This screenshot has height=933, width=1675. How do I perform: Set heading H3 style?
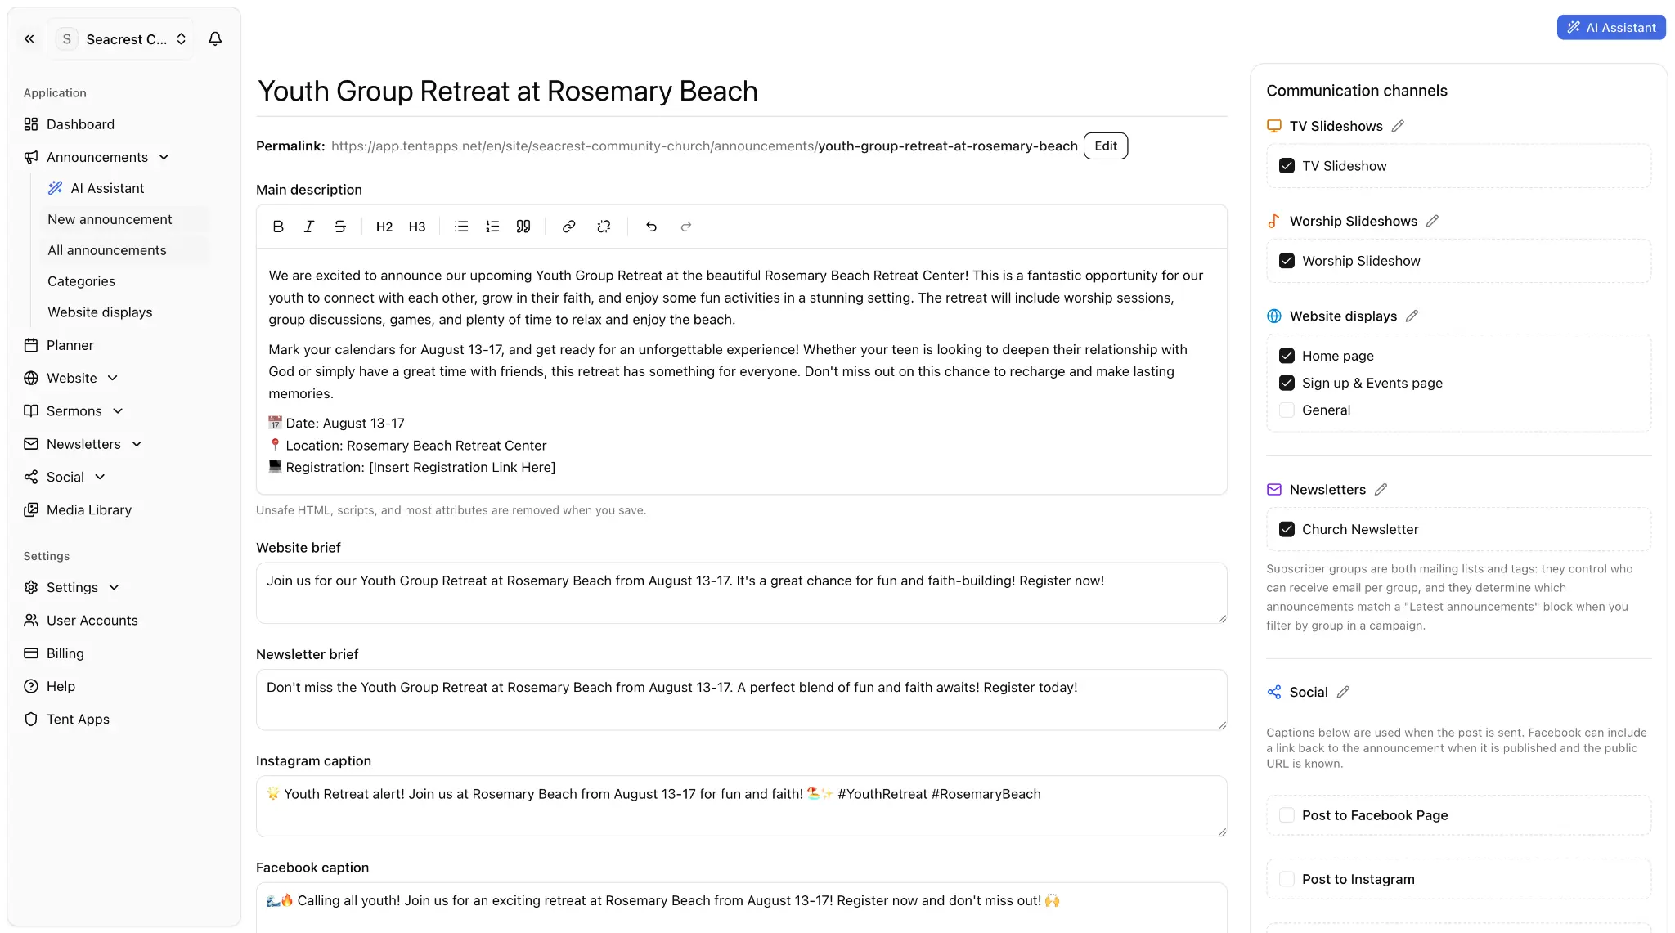(x=417, y=227)
